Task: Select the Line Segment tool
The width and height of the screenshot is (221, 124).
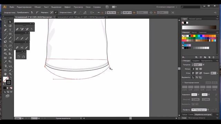Action: click(6, 34)
